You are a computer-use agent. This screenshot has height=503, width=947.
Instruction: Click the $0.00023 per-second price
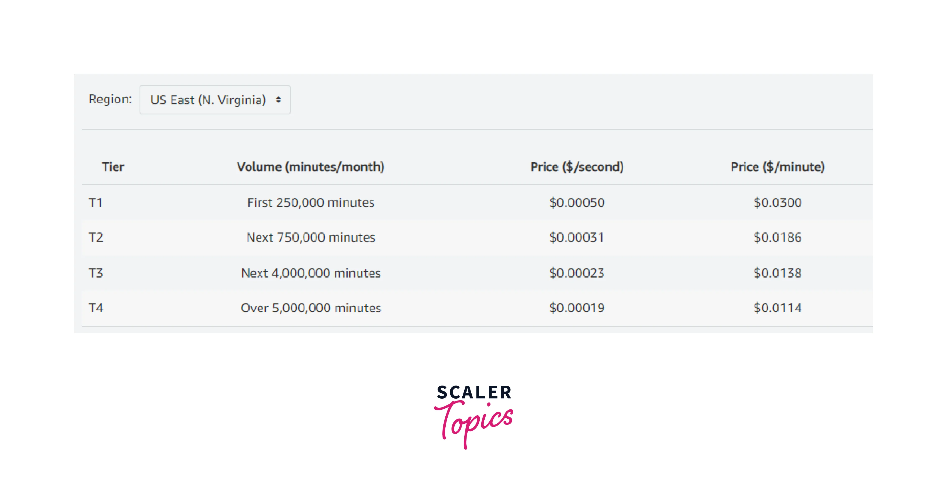click(577, 273)
